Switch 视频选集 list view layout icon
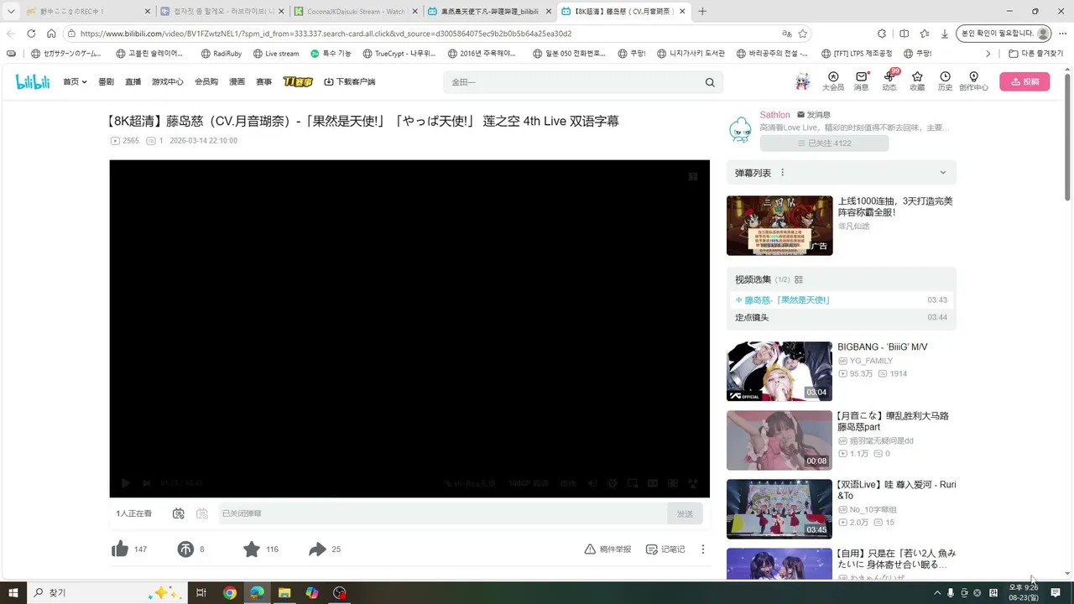 click(799, 279)
